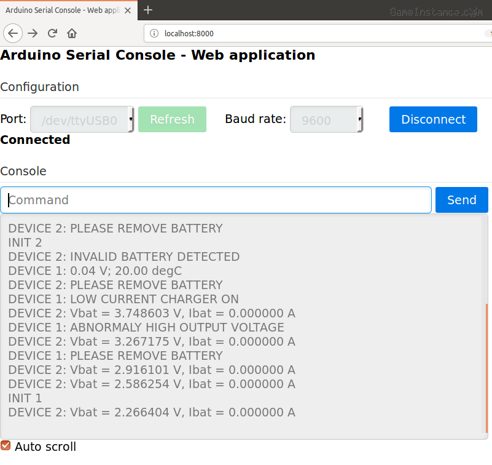Click the 'Connected' status text
The height and width of the screenshot is (465, 492).
[35, 140]
